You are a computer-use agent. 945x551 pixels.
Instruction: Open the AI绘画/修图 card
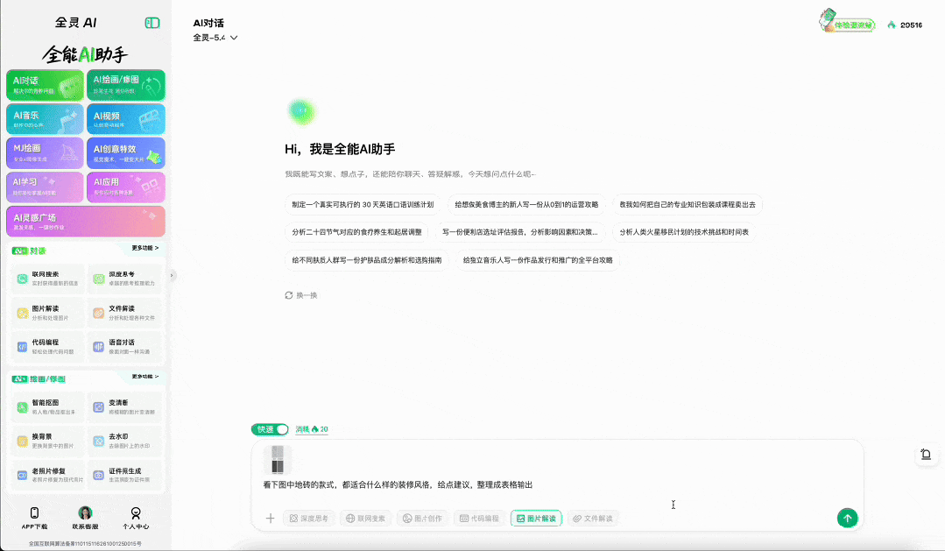pos(126,85)
